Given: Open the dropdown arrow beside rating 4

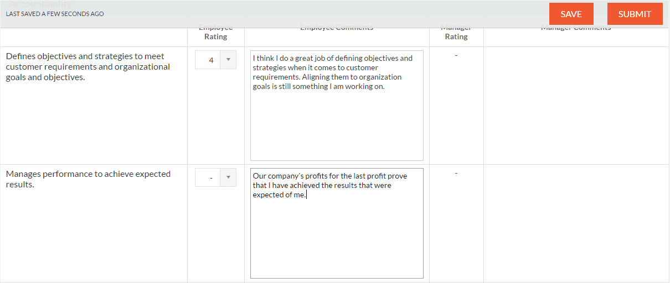Looking at the screenshot, I should [x=228, y=60].
